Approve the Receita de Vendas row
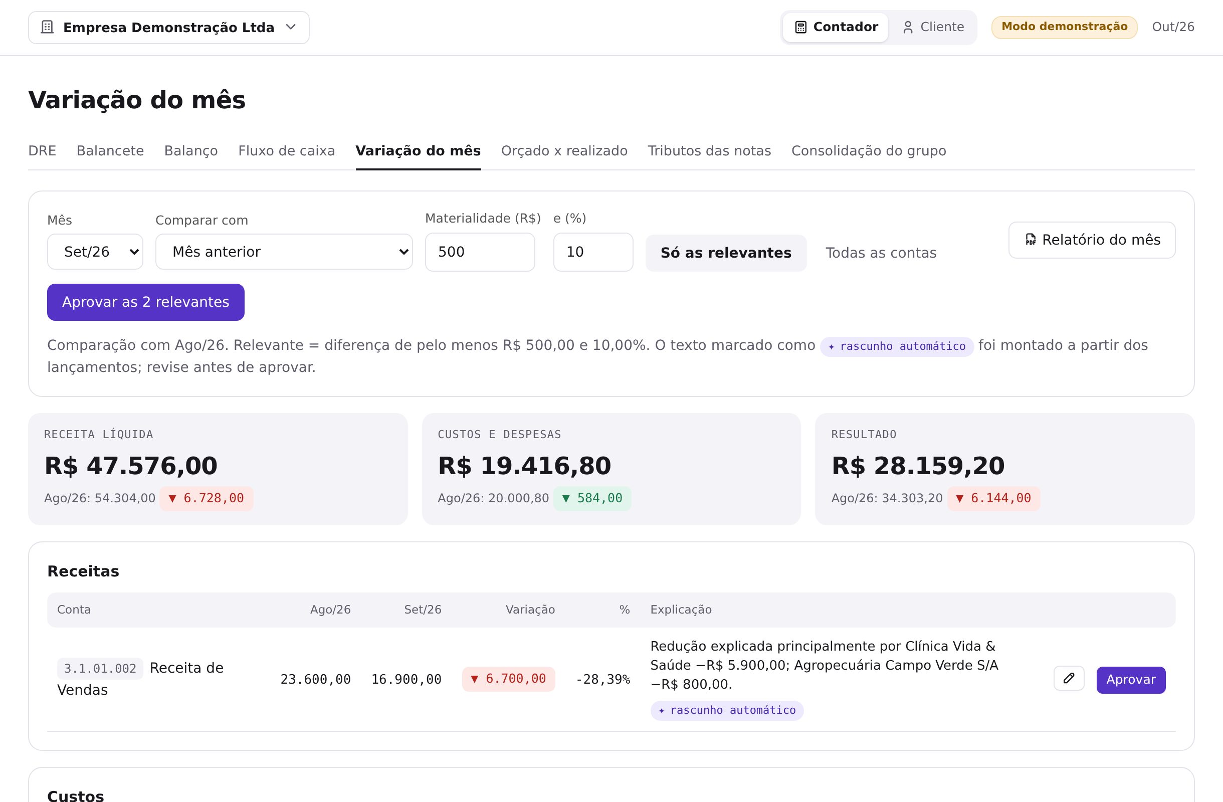The height and width of the screenshot is (802, 1223). click(x=1130, y=680)
